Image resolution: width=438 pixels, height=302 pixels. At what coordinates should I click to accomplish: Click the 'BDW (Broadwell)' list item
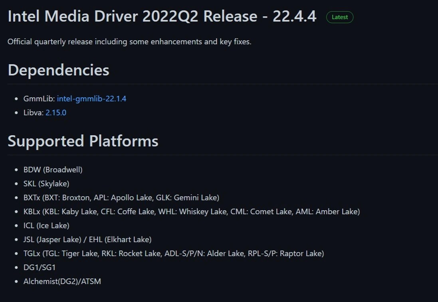[53, 170]
